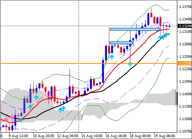Click the 16 Aug 16:00 time label

pyautogui.click(x=116, y=136)
